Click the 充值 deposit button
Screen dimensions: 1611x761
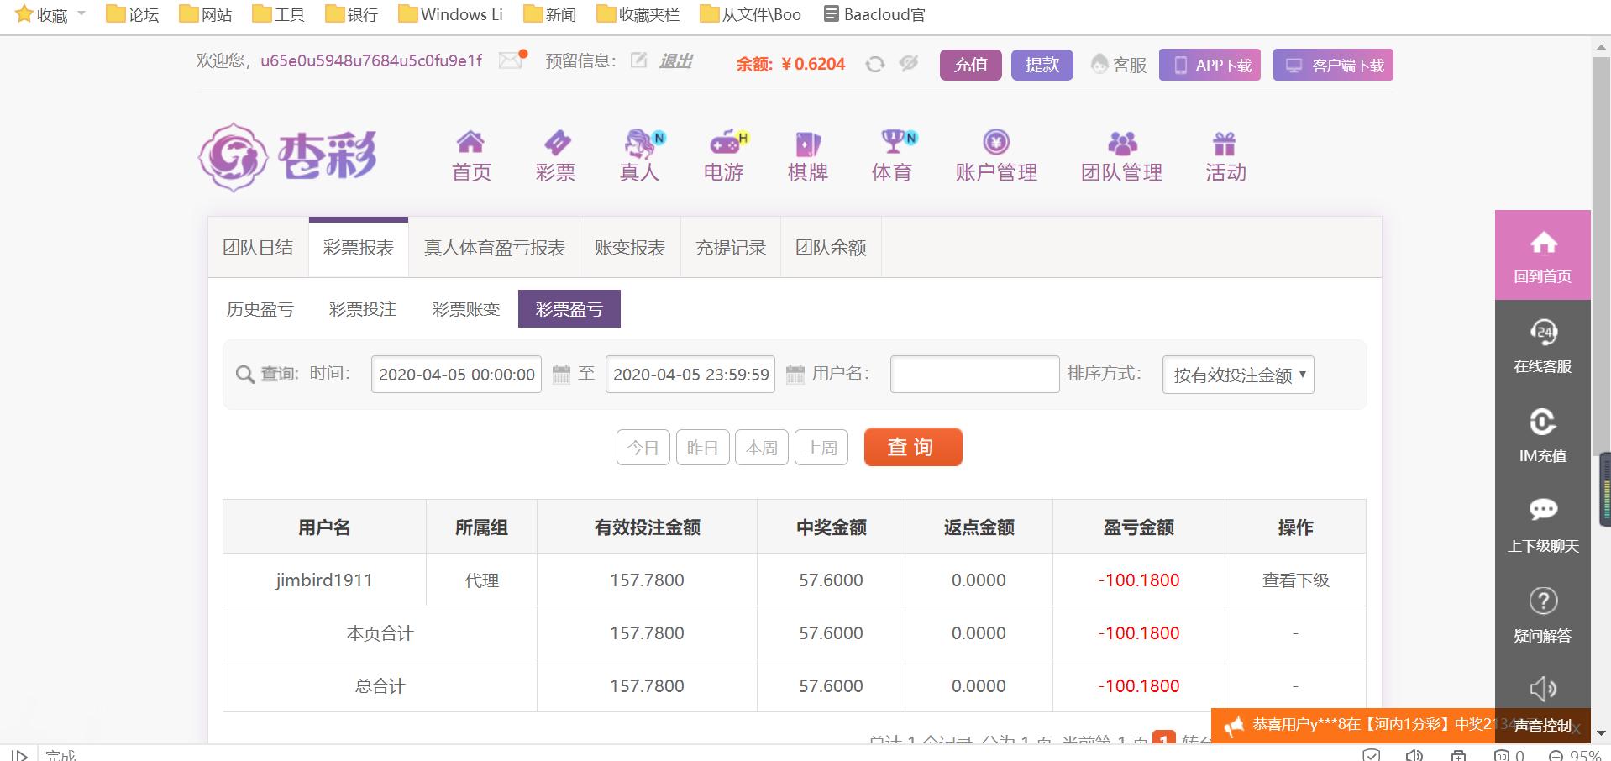coord(971,65)
